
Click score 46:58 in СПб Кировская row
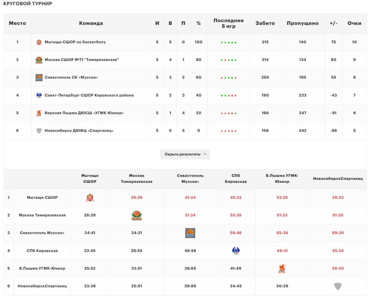coord(190,251)
